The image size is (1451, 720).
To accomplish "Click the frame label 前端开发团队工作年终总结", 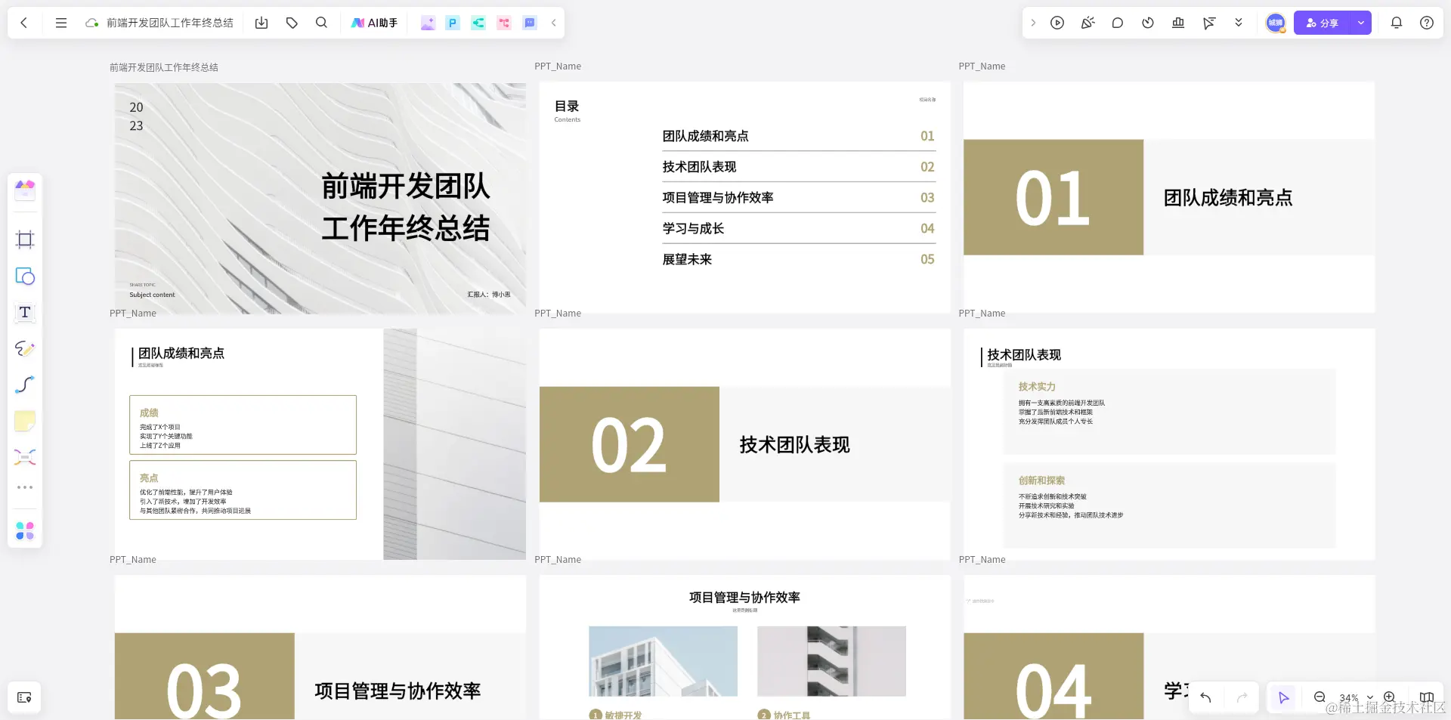I will coord(164,67).
